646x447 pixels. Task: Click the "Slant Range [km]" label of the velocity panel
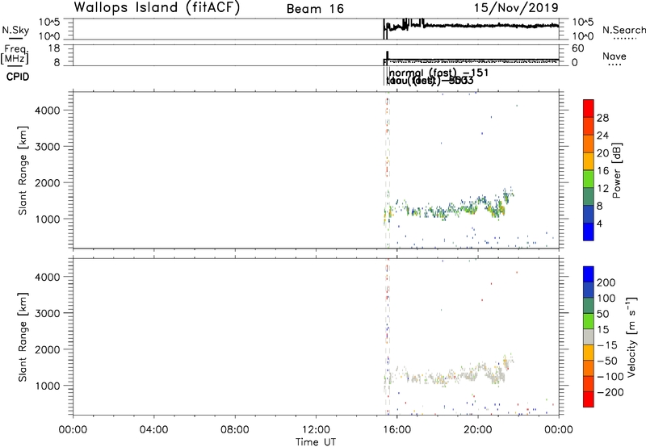[x=23, y=337]
